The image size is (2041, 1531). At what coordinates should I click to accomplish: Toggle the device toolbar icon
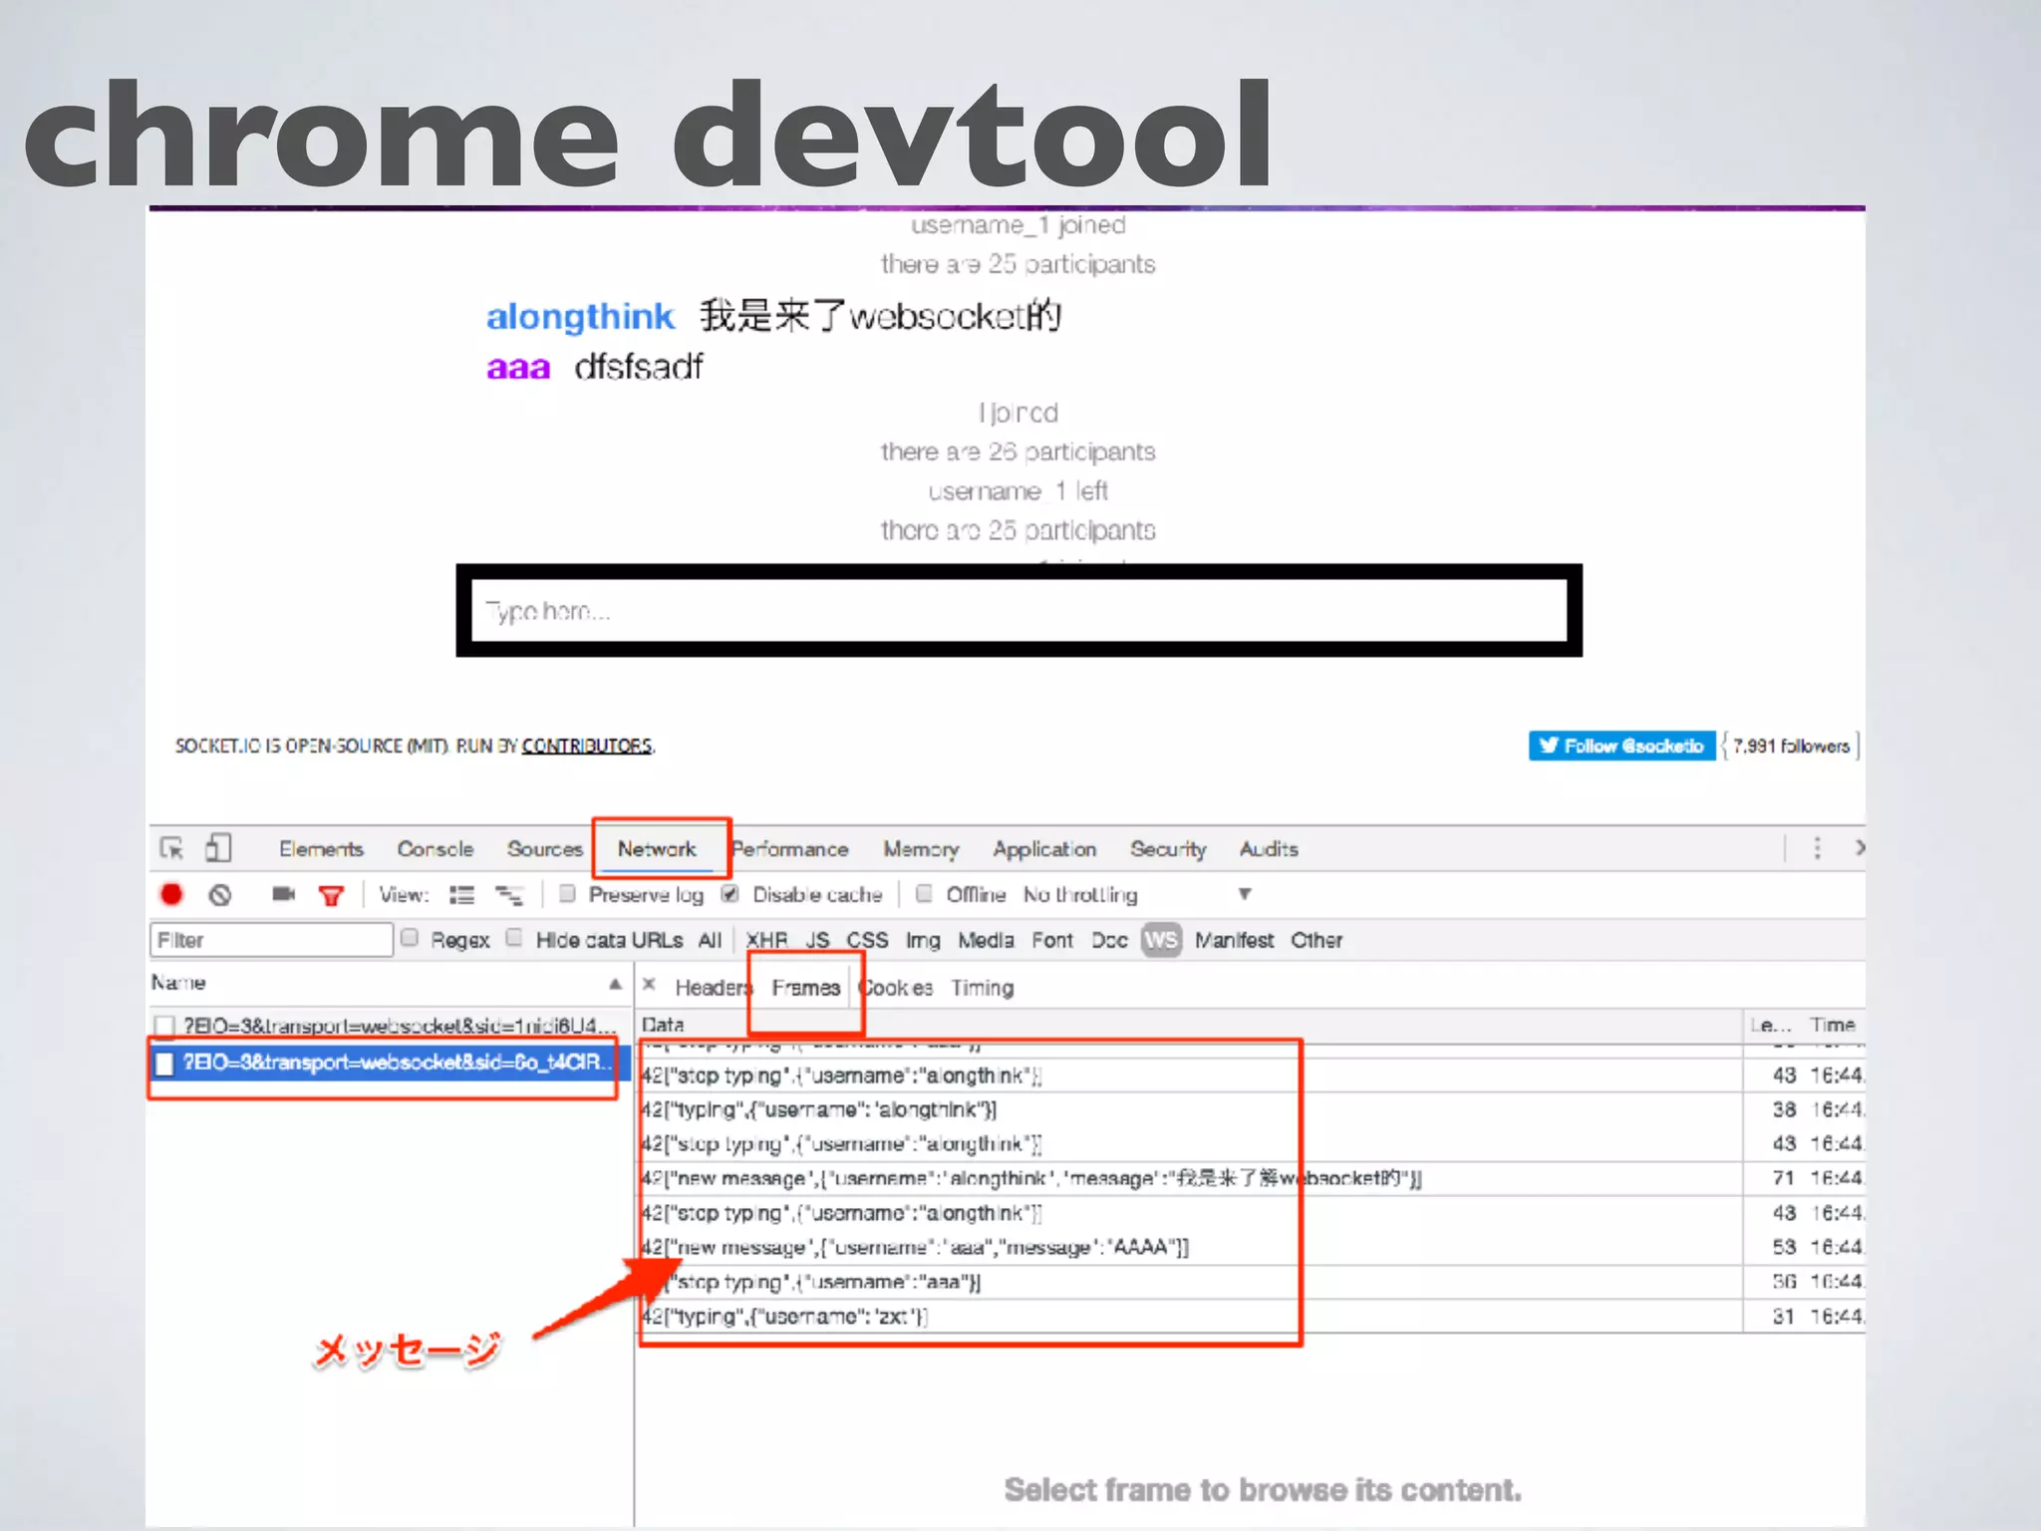tap(218, 848)
